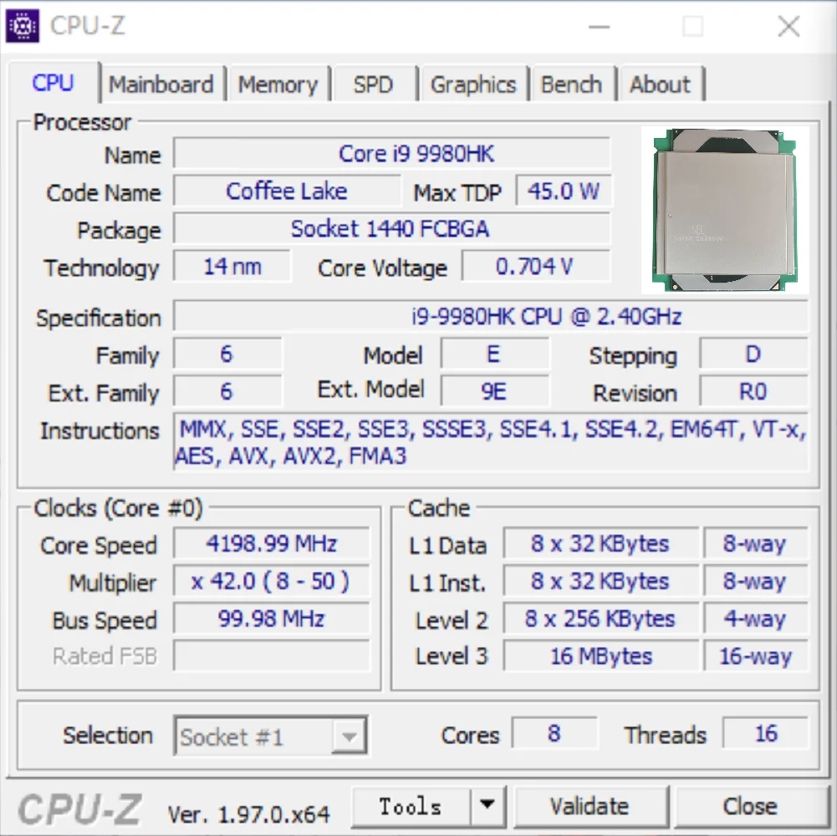Click the Instructions list field

coord(491,442)
